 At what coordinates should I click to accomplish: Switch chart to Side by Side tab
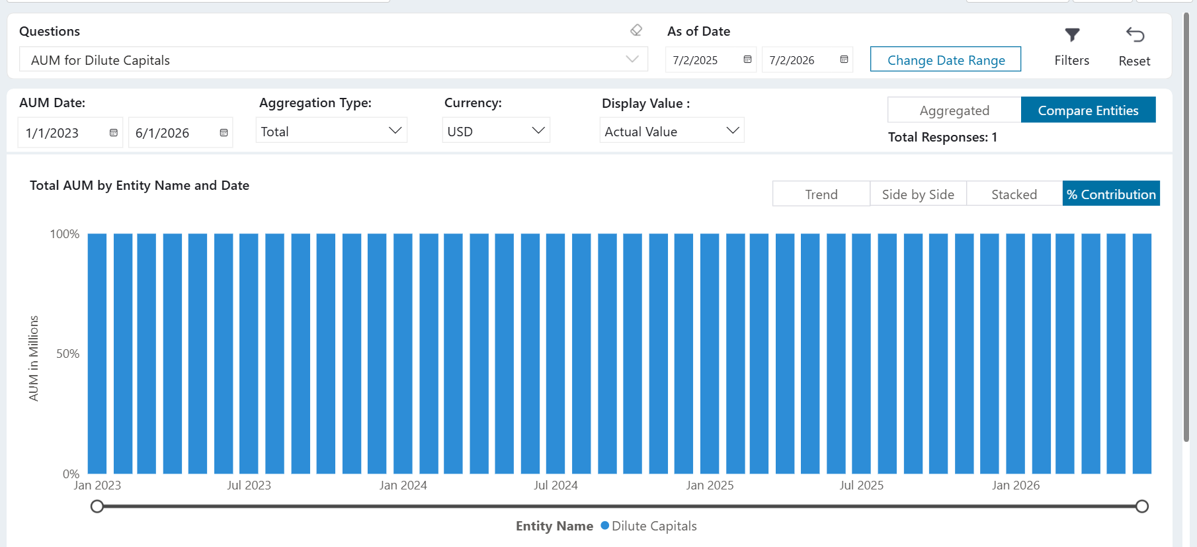(918, 194)
